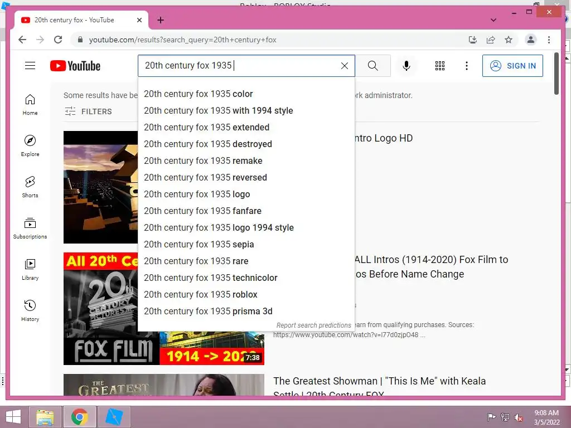Screen dimensions: 571x428
Task: Open the FILTERS options
Action: pos(88,111)
